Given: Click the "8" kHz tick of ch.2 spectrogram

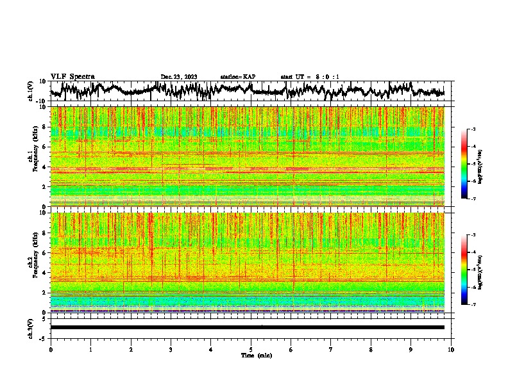Looking at the screenshot, I should (45, 233).
